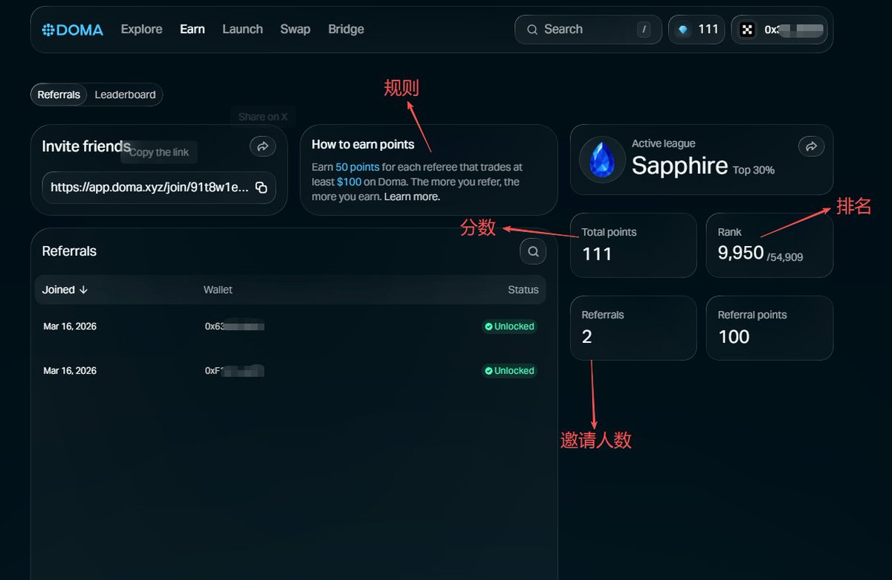Click the Status column header

click(523, 290)
